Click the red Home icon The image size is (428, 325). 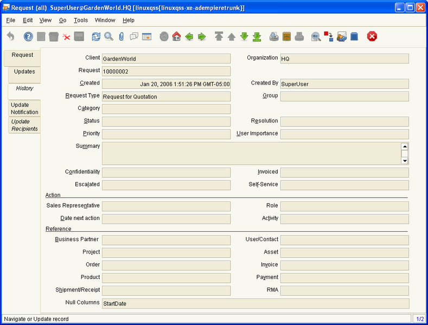pos(176,37)
